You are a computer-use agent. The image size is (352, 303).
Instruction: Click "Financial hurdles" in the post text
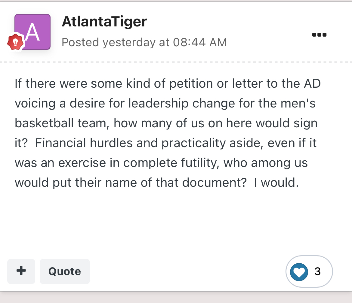pyautogui.click(x=84, y=143)
